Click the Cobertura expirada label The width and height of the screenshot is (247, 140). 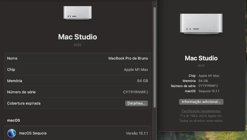24,103
